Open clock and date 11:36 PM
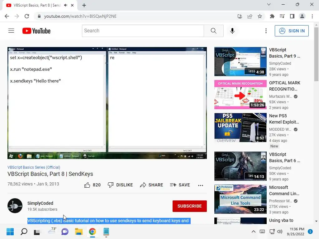 pyautogui.click(x=296, y=232)
